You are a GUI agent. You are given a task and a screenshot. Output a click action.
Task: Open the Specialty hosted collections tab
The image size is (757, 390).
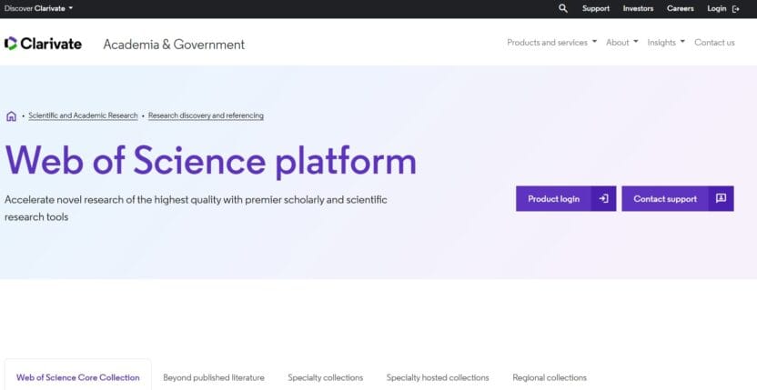(438, 377)
